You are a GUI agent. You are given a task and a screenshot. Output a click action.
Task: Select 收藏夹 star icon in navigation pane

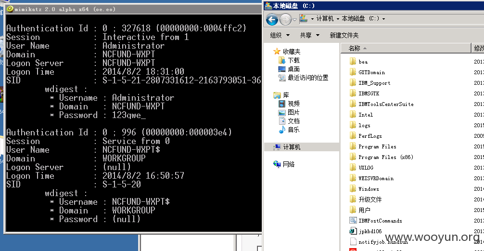(277, 52)
